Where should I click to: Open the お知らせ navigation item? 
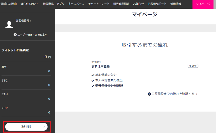pyautogui.click(x=138, y=4)
